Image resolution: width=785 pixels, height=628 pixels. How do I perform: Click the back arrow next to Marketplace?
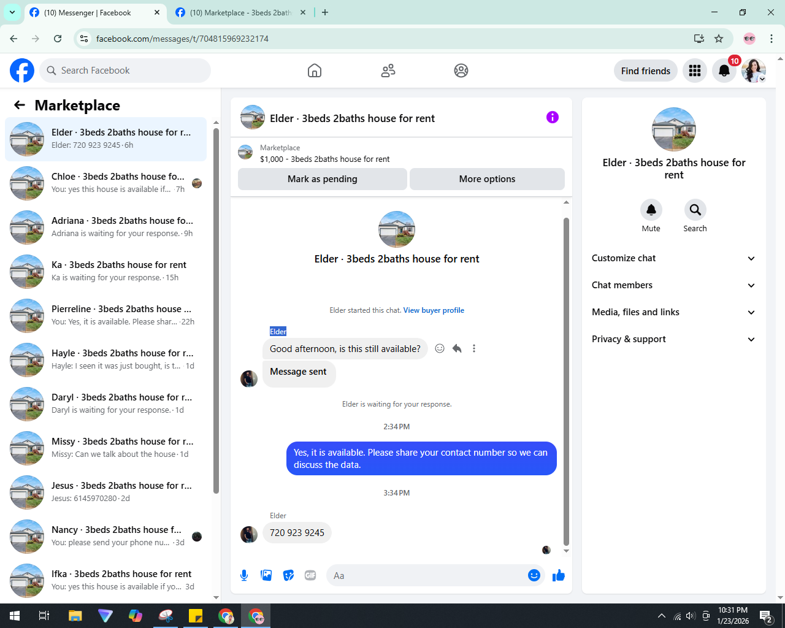(x=20, y=105)
